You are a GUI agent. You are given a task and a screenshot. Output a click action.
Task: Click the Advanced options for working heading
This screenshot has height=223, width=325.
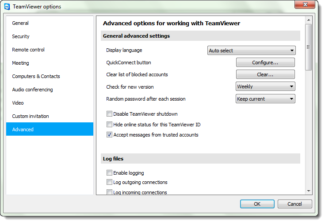coord(172,23)
